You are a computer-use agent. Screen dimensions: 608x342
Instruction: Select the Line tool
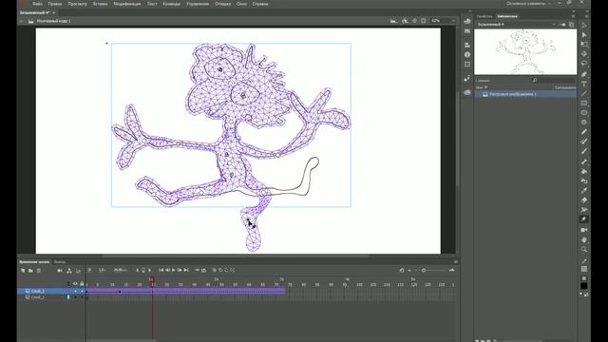(584, 93)
